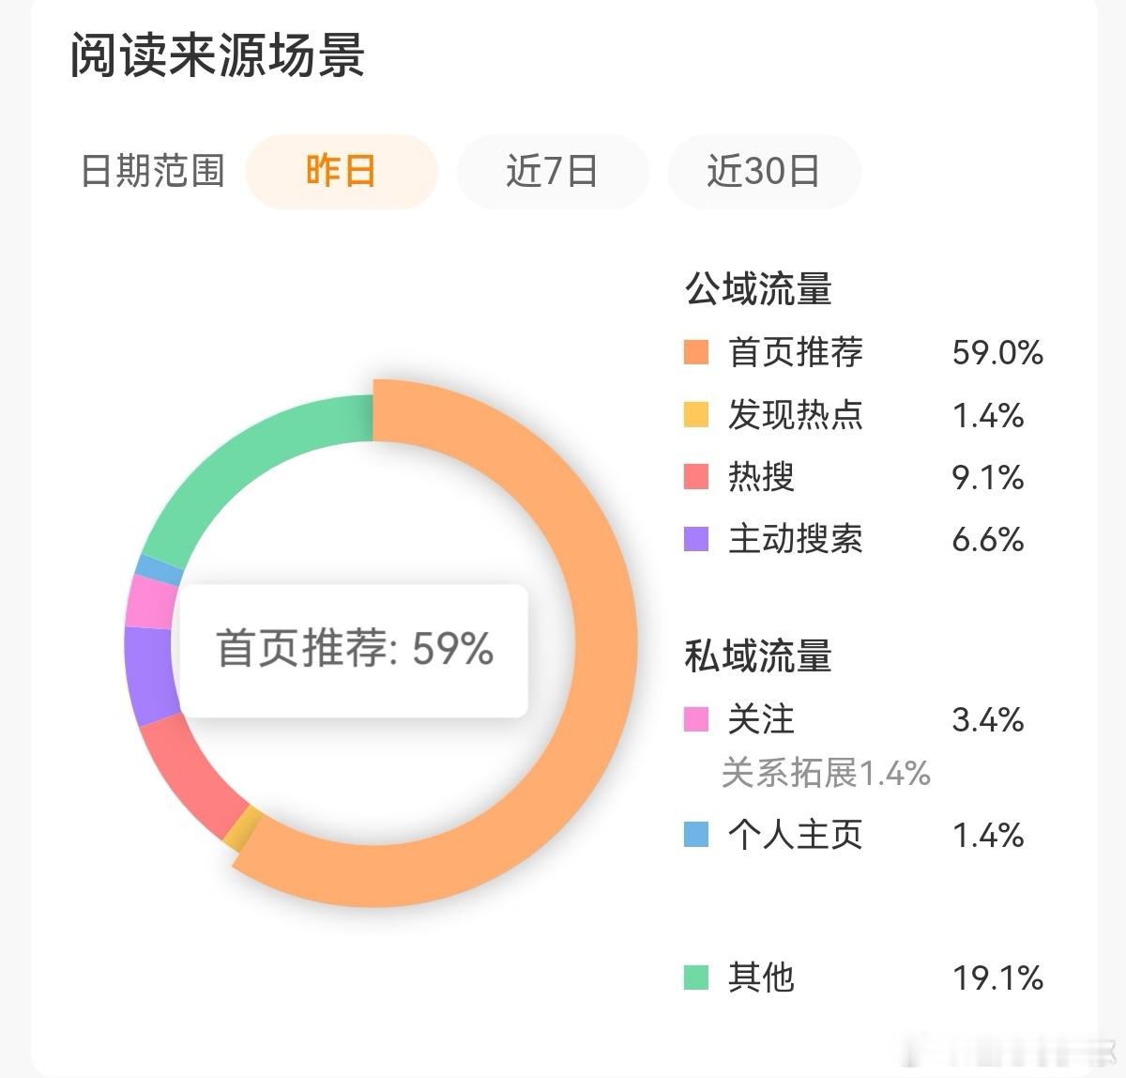Select the pink 关注 legend swatch
Screen dimensions: 1126x1078
[694, 721]
